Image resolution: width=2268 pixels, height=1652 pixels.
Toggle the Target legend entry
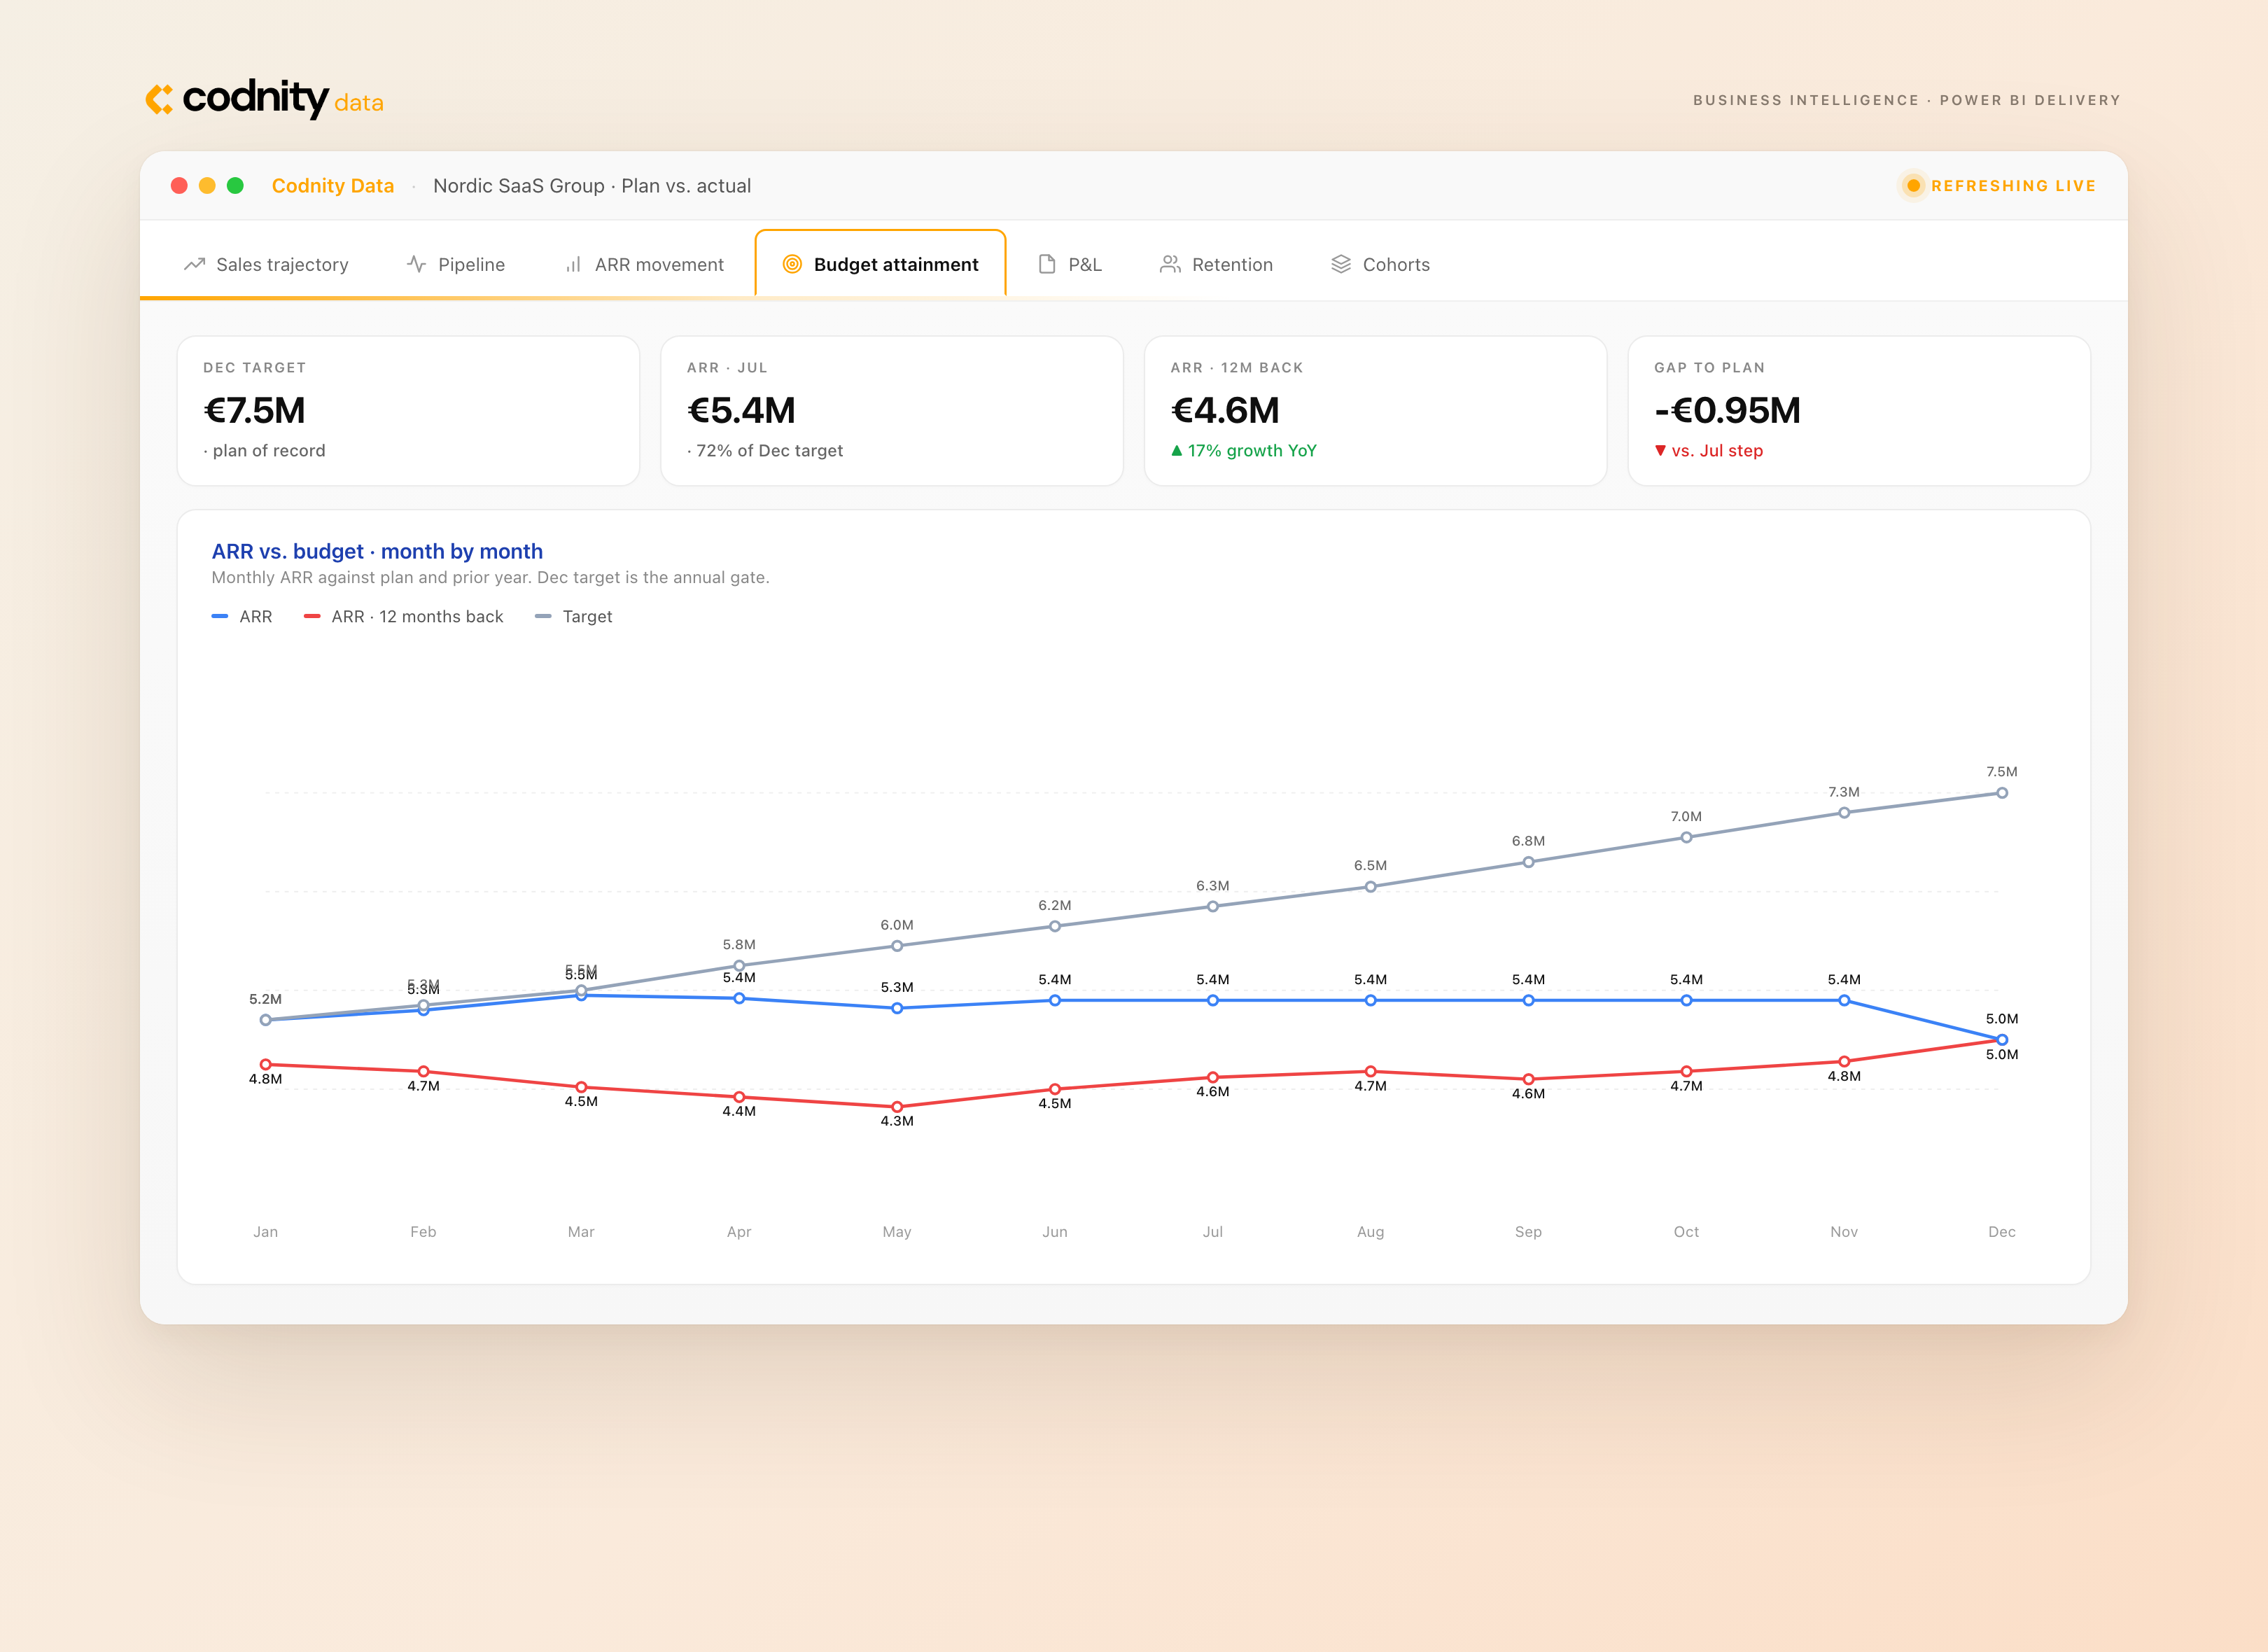coord(574,617)
